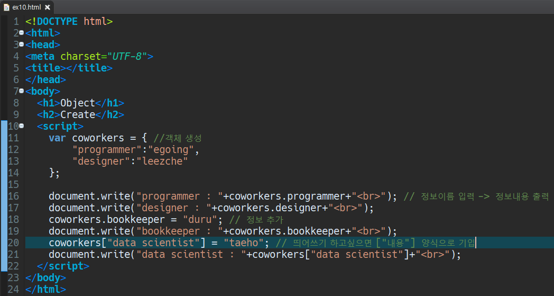This screenshot has height=296, width=554.
Task: Click the closing body tag on line 23
Action: [x=45, y=277]
